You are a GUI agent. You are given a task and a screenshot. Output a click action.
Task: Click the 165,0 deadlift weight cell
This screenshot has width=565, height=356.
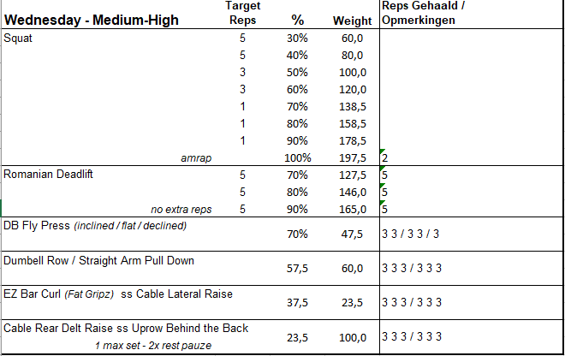pyautogui.click(x=352, y=208)
